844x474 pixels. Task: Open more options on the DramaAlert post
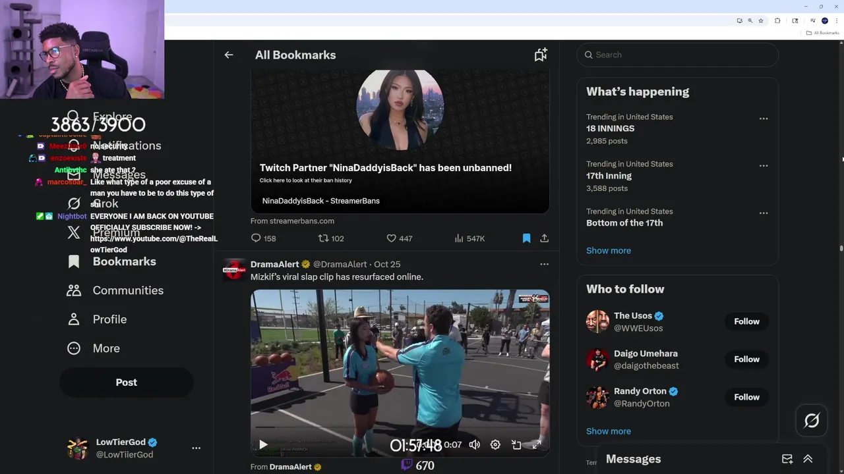click(x=545, y=264)
